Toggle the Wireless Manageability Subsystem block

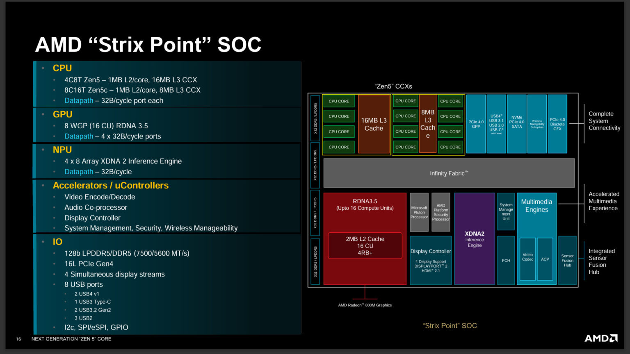[536, 124]
